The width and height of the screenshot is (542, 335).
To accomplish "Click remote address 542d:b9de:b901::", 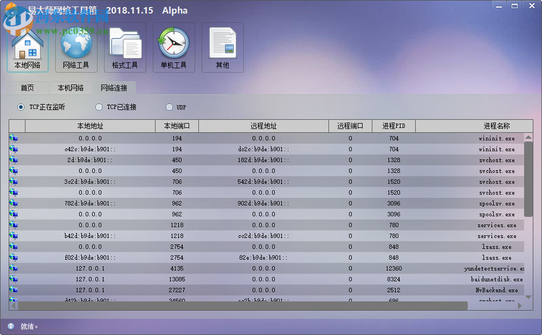I will 264,182.
